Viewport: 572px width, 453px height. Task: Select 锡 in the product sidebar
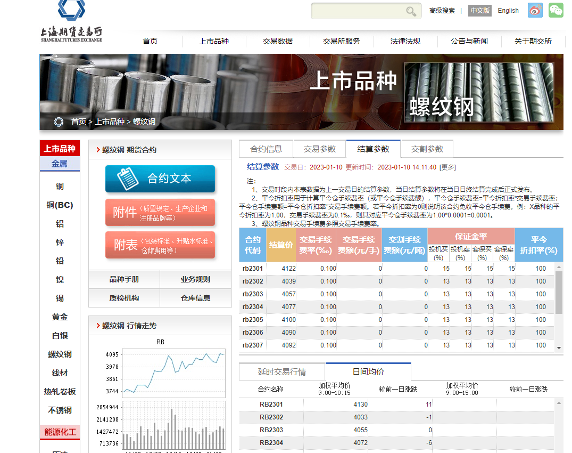(x=60, y=298)
